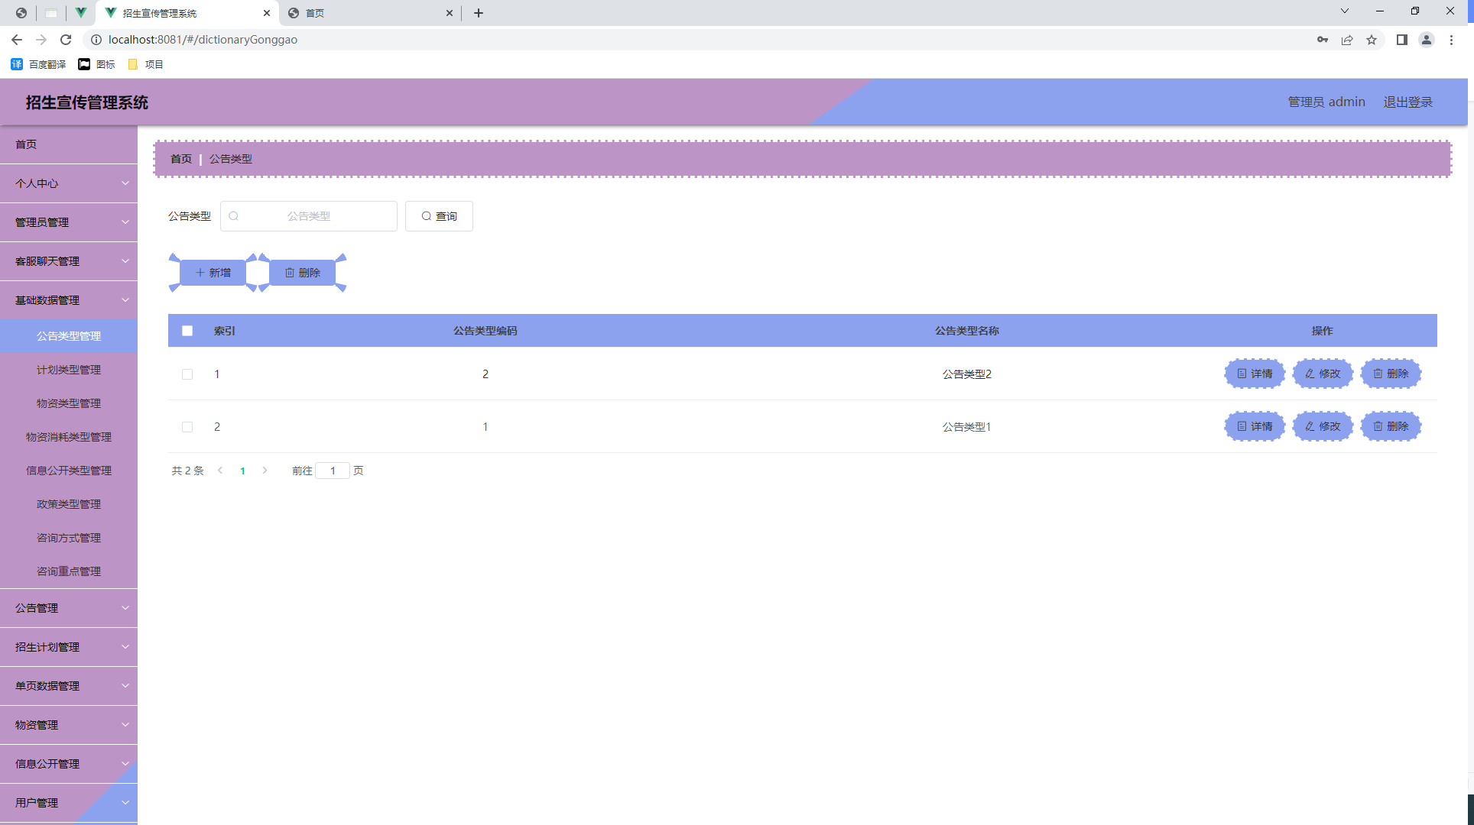
Task: Open 信息公开类型管理 submenu item
Action: point(69,471)
